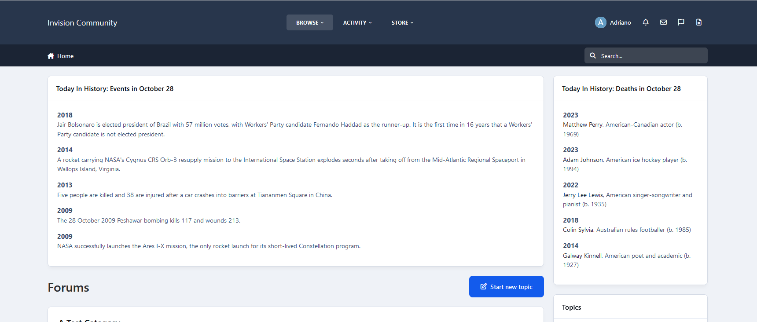This screenshot has width=757, height=322.
Task: Click the reports flag icon
Action: click(681, 22)
